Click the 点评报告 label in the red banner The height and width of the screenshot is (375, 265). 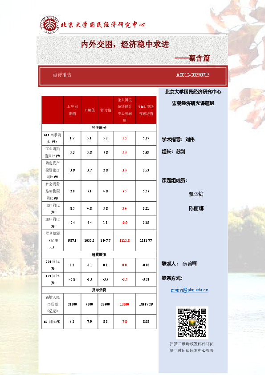click(62, 75)
